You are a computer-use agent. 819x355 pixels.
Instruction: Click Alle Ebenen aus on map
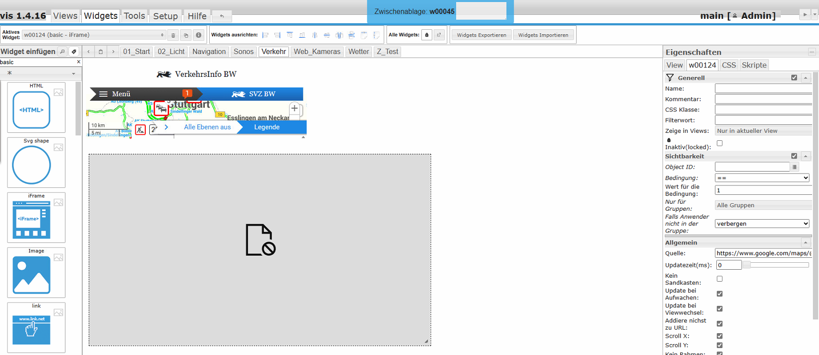pyautogui.click(x=207, y=127)
